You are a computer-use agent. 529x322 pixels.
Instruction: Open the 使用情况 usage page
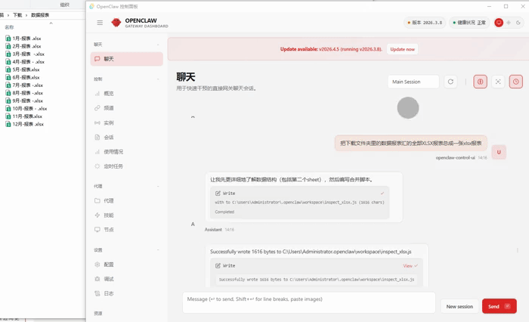click(x=126, y=152)
